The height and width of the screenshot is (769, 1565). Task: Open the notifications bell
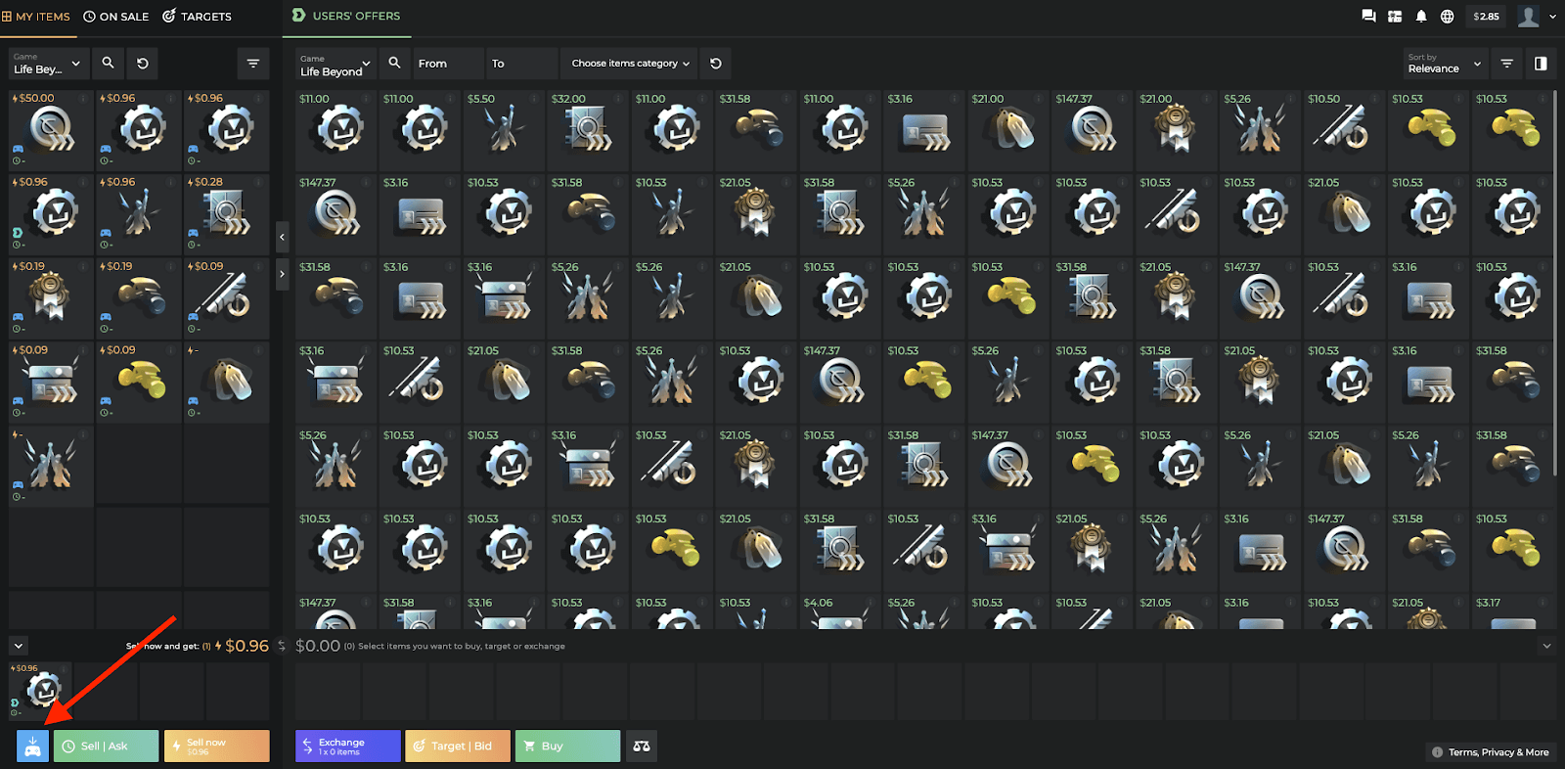[1421, 16]
